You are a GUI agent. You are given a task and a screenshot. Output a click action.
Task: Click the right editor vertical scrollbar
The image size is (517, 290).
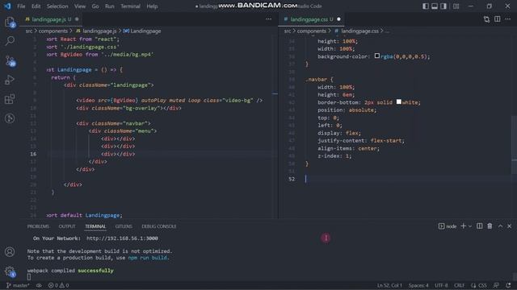(x=514, y=145)
